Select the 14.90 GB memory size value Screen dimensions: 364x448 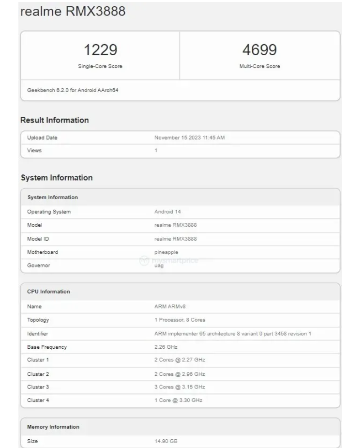(x=166, y=441)
